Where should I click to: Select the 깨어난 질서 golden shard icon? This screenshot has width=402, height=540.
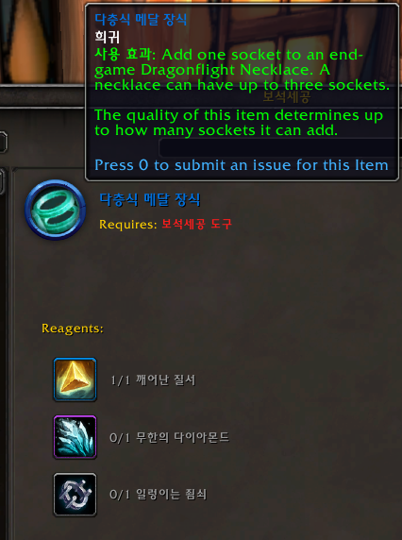point(75,380)
